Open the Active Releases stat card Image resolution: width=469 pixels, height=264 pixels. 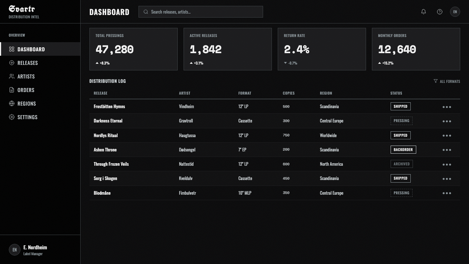click(x=228, y=49)
